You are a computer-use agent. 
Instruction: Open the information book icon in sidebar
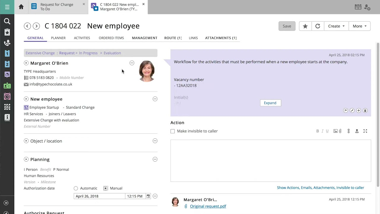tap(7, 118)
